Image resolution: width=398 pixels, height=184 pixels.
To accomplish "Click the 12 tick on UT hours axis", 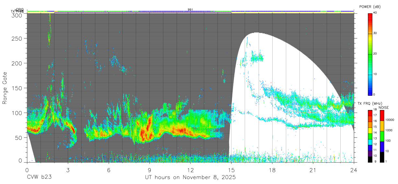I will pyautogui.click(x=190, y=170).
